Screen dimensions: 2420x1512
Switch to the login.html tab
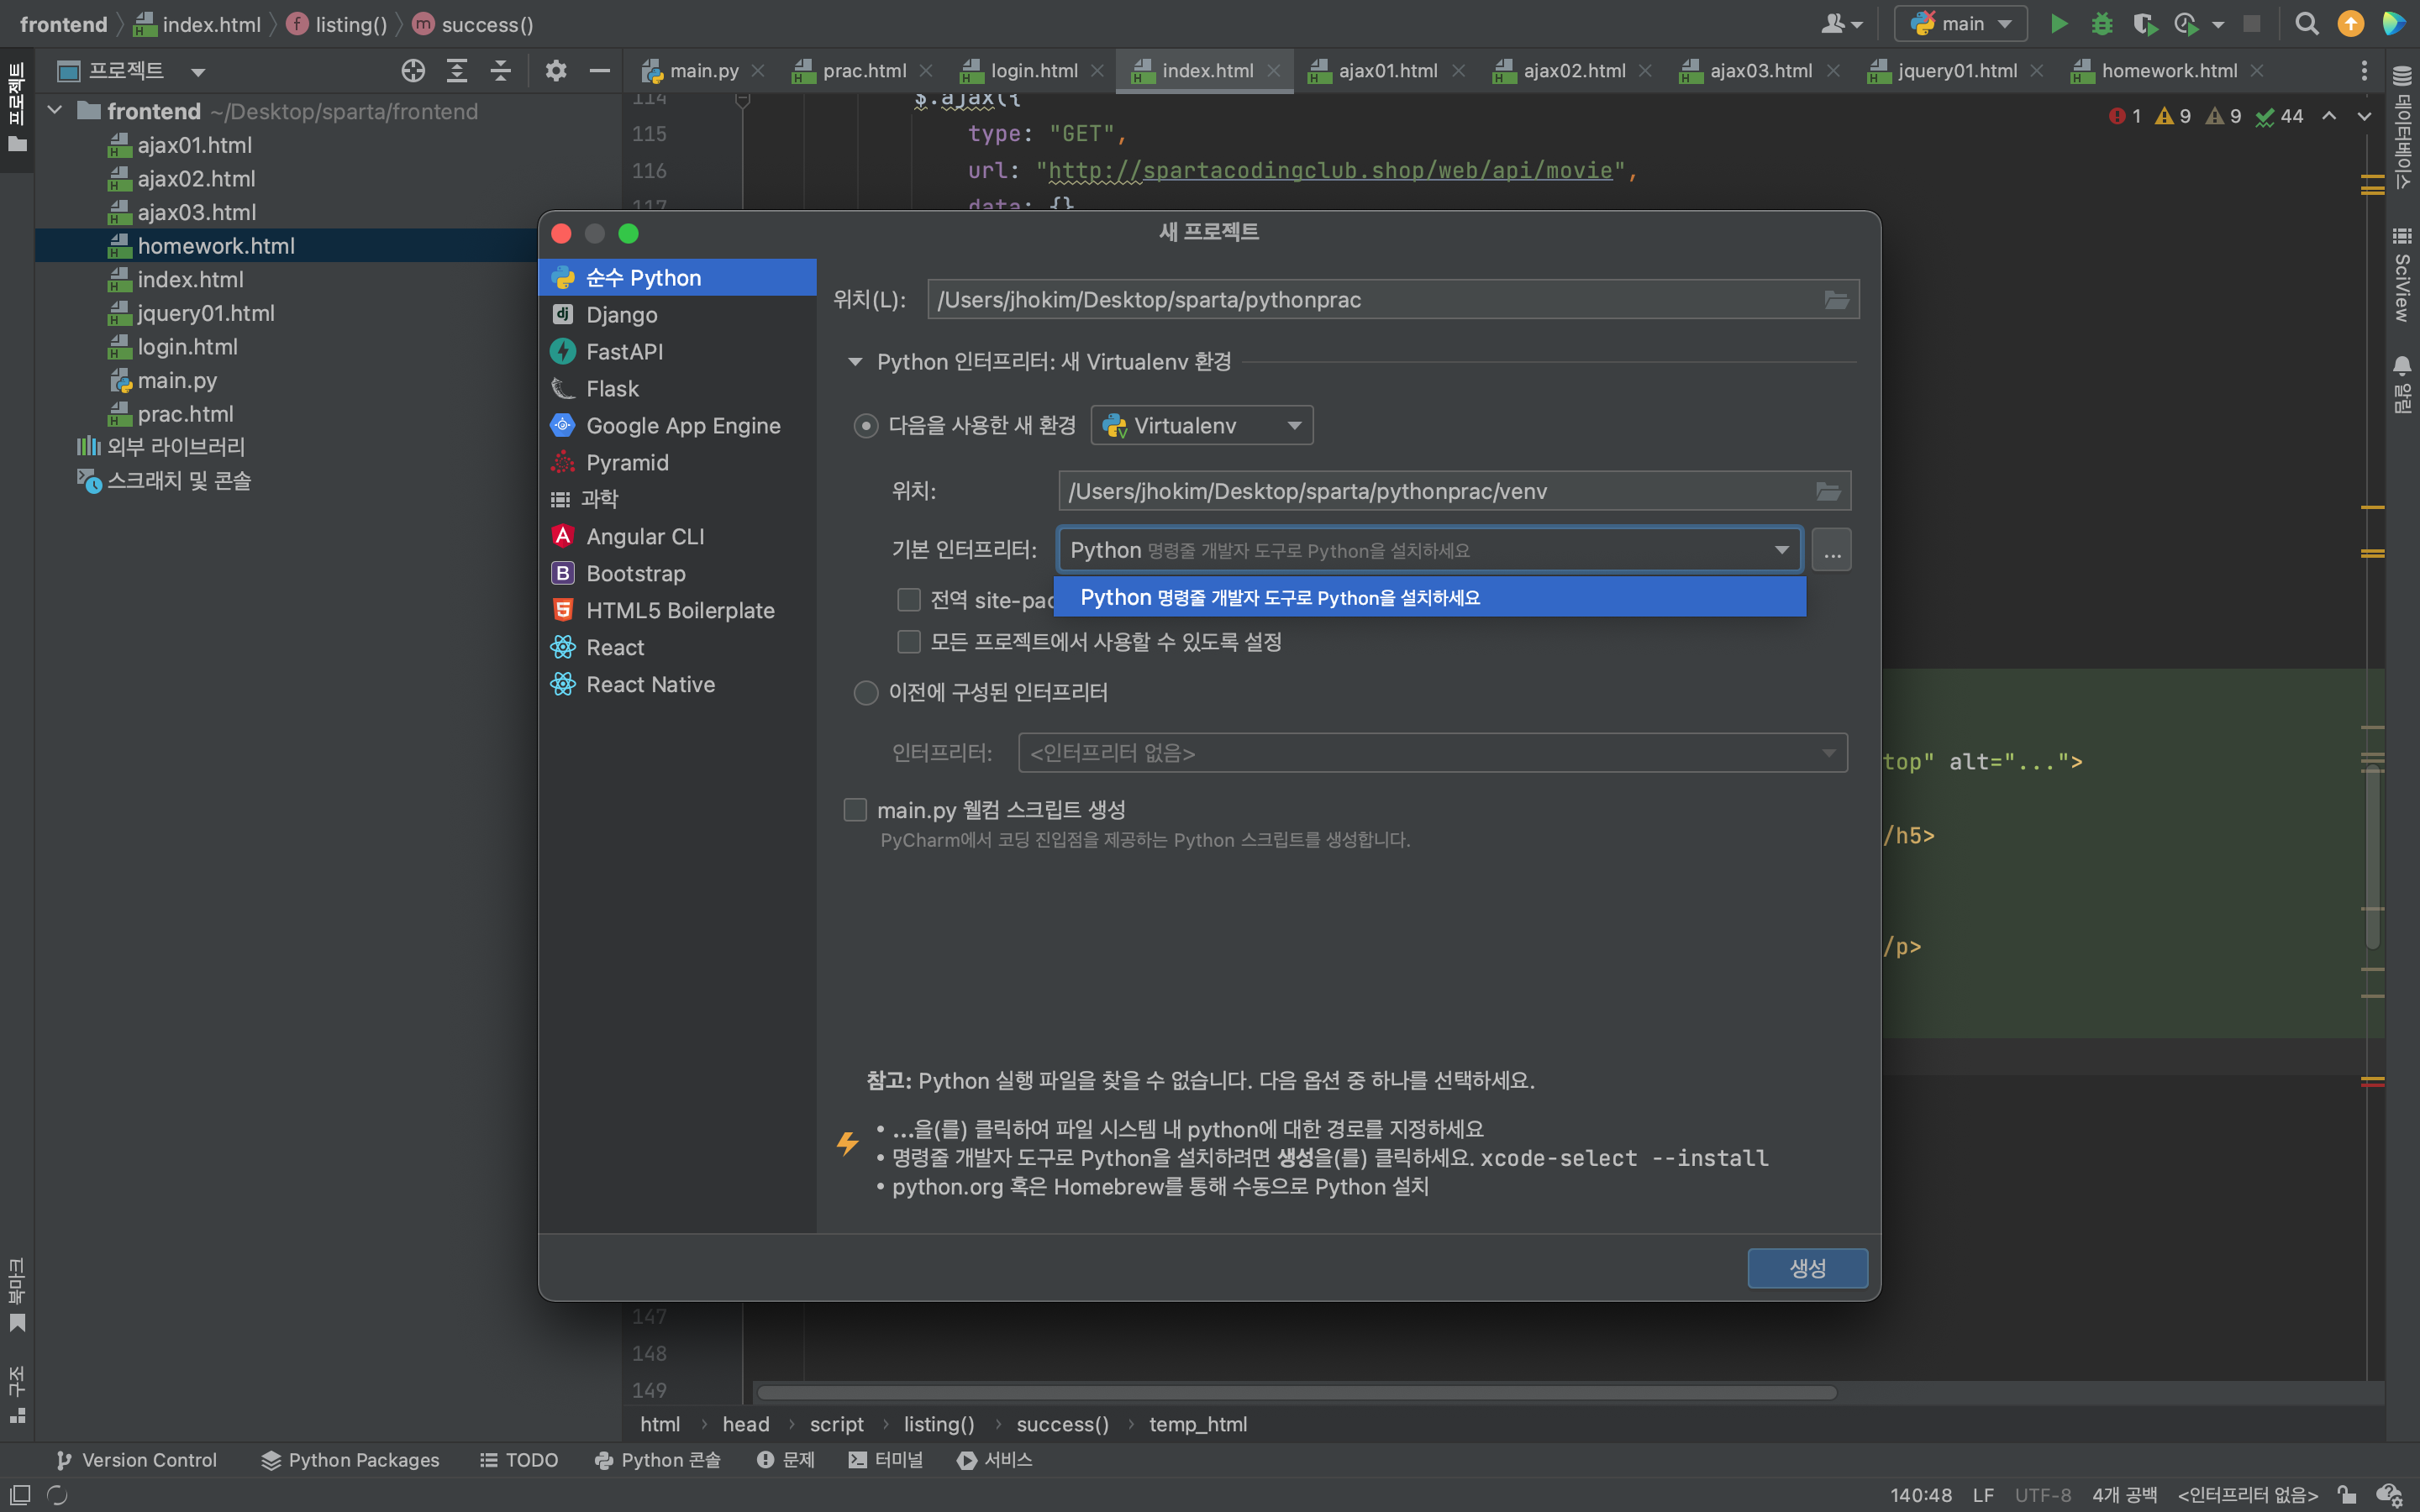[x=1034, y=71]
